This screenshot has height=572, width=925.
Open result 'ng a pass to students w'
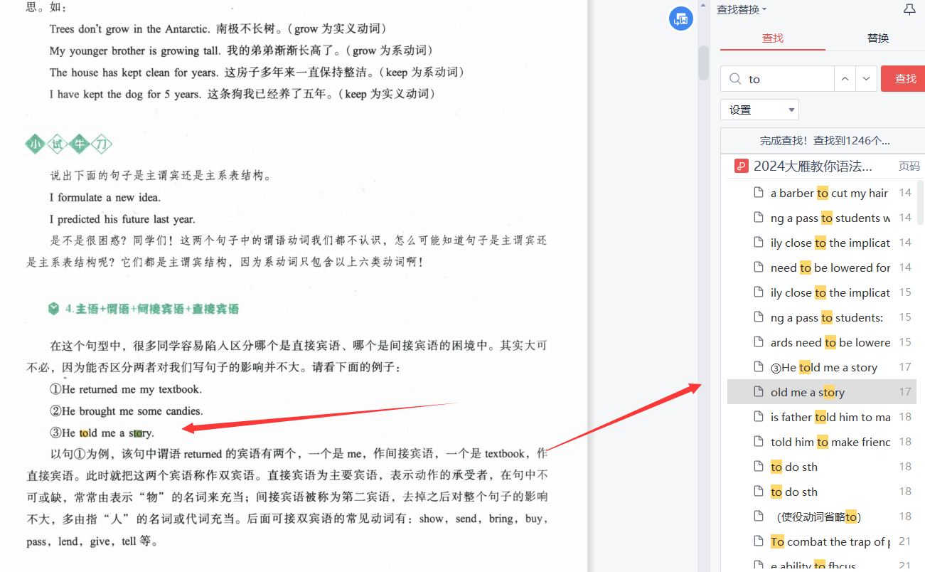click(822, 218)
